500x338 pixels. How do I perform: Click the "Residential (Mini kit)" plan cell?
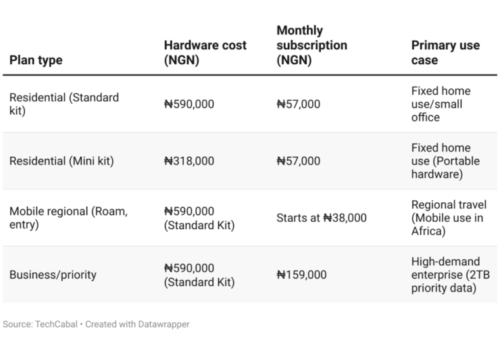click(61, 161)
